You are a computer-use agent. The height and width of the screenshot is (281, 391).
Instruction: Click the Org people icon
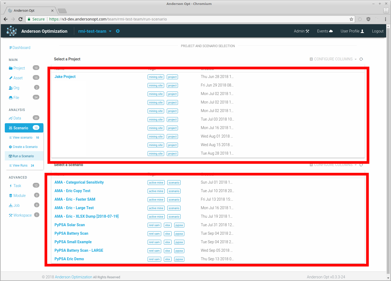pos(11,88)
